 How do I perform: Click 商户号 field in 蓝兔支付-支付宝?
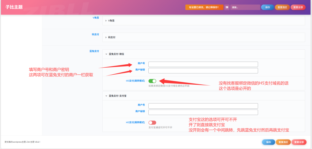click(x=203, y=106)
